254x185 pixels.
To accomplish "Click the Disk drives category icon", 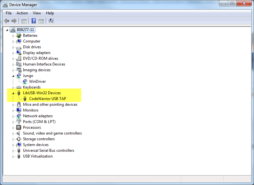I will [x=19, y=47].
